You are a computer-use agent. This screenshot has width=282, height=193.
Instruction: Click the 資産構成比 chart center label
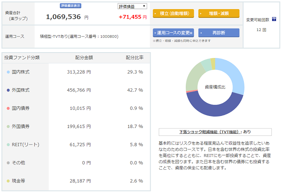(x=215, y=87)
